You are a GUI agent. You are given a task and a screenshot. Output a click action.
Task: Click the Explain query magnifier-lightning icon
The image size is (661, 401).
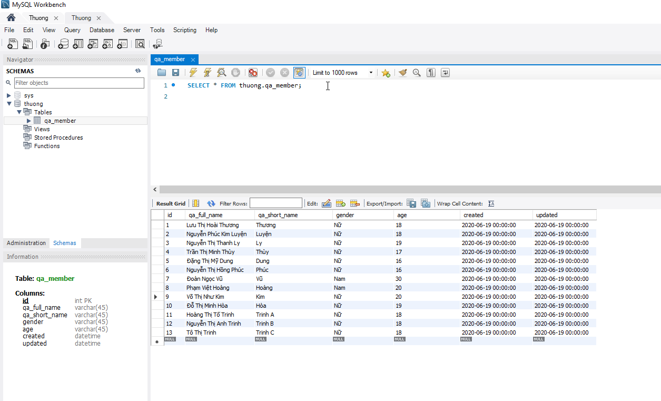(222, 73)
